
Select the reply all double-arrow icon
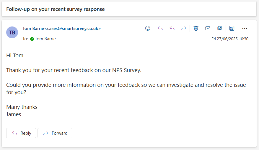(172, 28)
